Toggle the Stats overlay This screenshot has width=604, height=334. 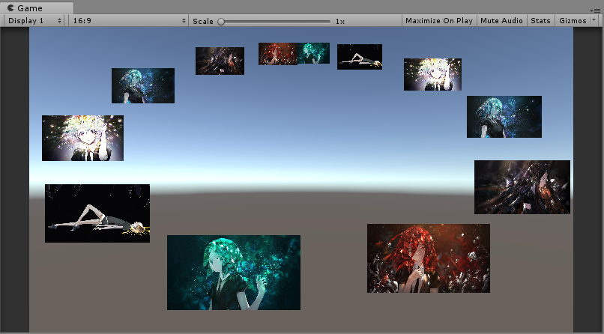coord(540,21)
